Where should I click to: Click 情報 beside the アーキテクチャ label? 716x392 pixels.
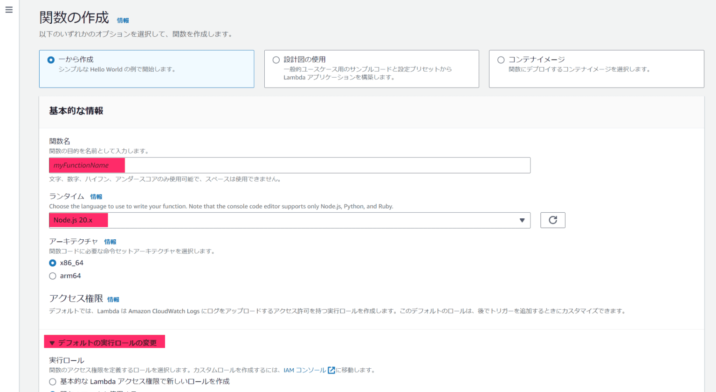pyautogui.click(x=110, y=242)
